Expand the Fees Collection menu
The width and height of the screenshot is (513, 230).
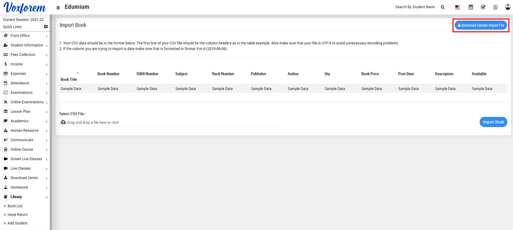coord(23,54)
